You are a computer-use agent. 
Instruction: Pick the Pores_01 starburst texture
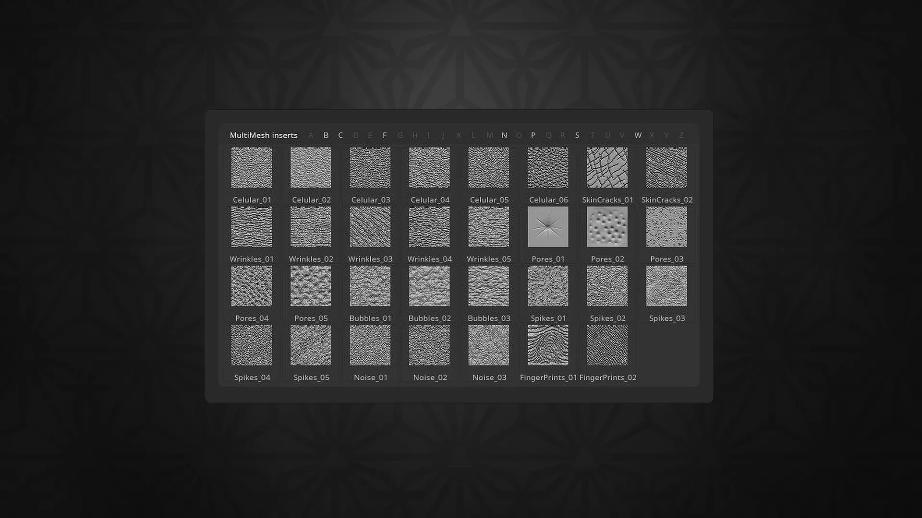[547, 227]
